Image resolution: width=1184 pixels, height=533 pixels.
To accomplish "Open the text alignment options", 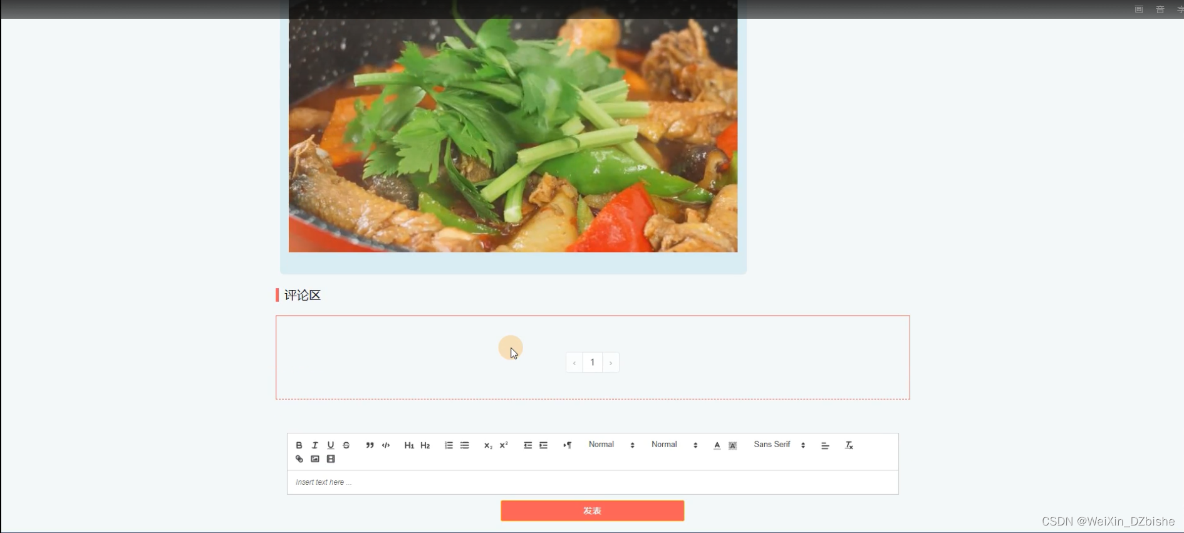I will (x=825, y=445).
